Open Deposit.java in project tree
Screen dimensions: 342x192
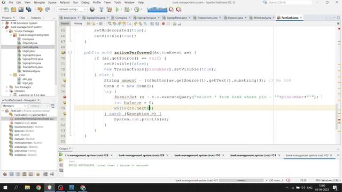[30, 43]
